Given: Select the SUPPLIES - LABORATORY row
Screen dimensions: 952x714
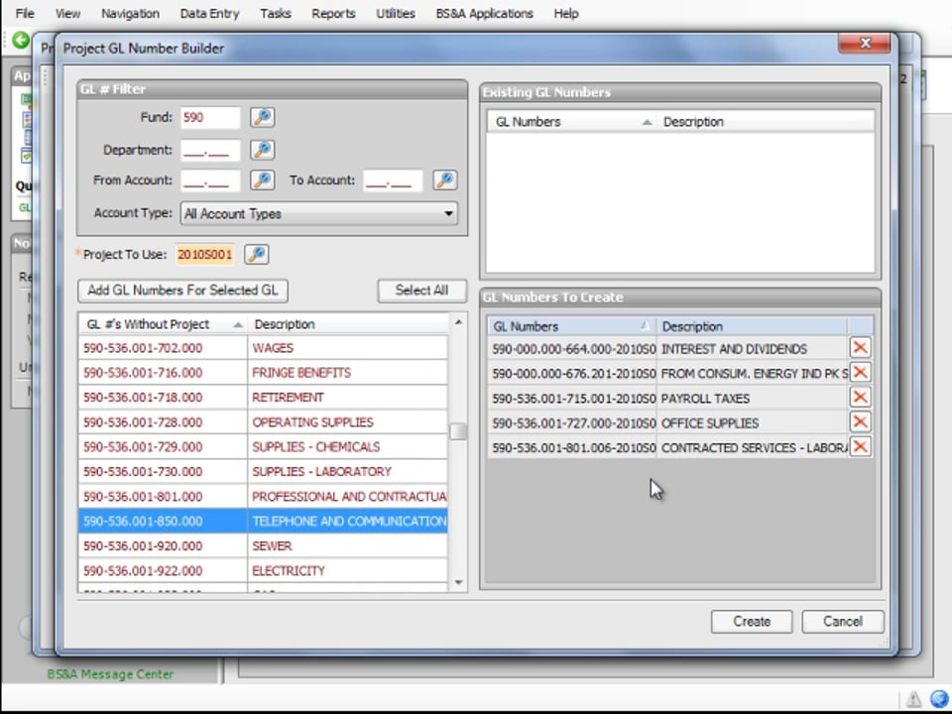Looking at the screenshot, I should [264, 472].
